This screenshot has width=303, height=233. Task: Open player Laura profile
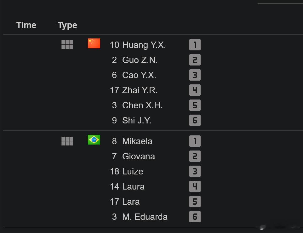[133, 187]
